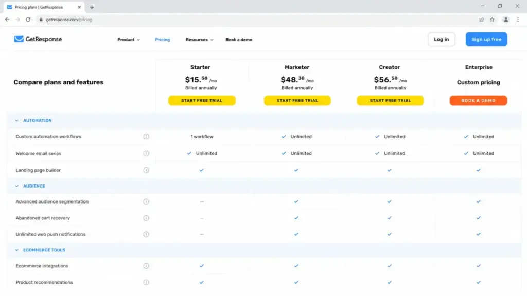Go to the Pricing page link
The height and width of the screenshot is (296, 527).
[x=163, y=40]
